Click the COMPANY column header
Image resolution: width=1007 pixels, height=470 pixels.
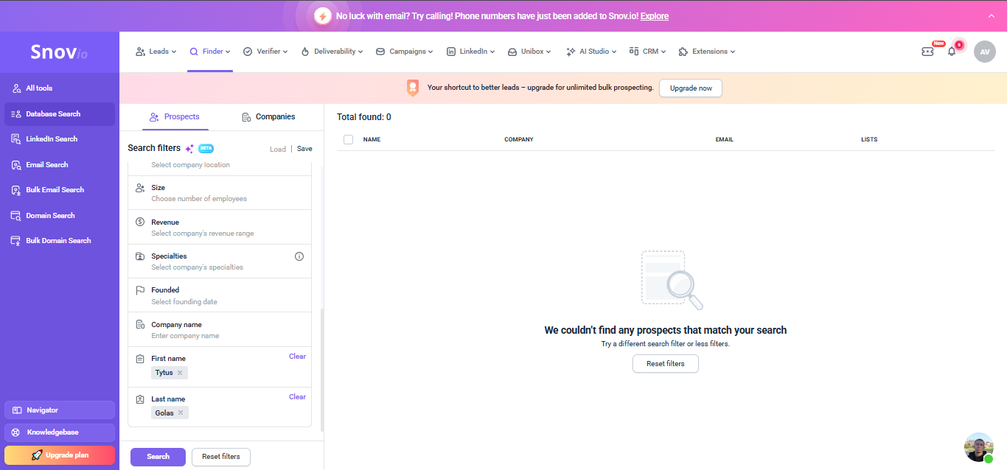click(519, 139)
